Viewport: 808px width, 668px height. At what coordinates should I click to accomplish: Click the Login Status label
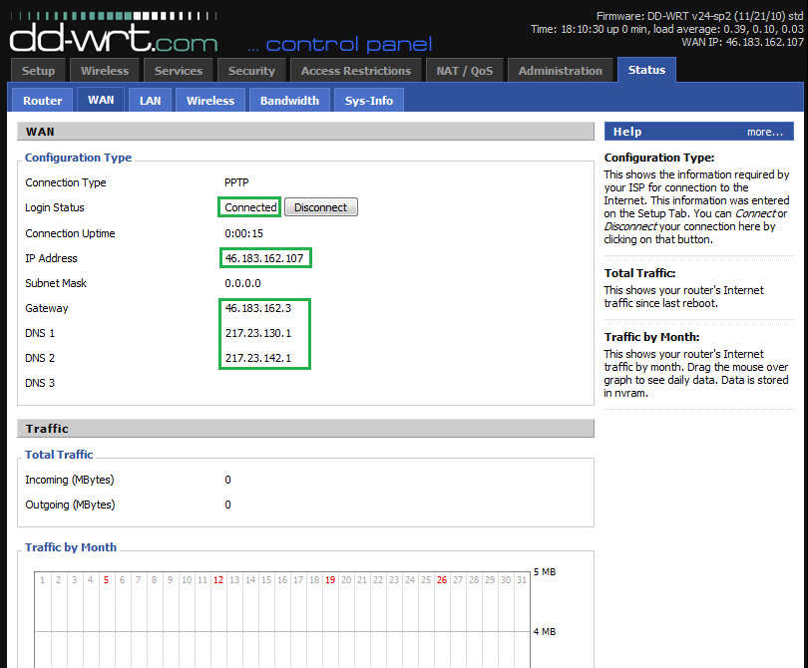click(55, 207)
